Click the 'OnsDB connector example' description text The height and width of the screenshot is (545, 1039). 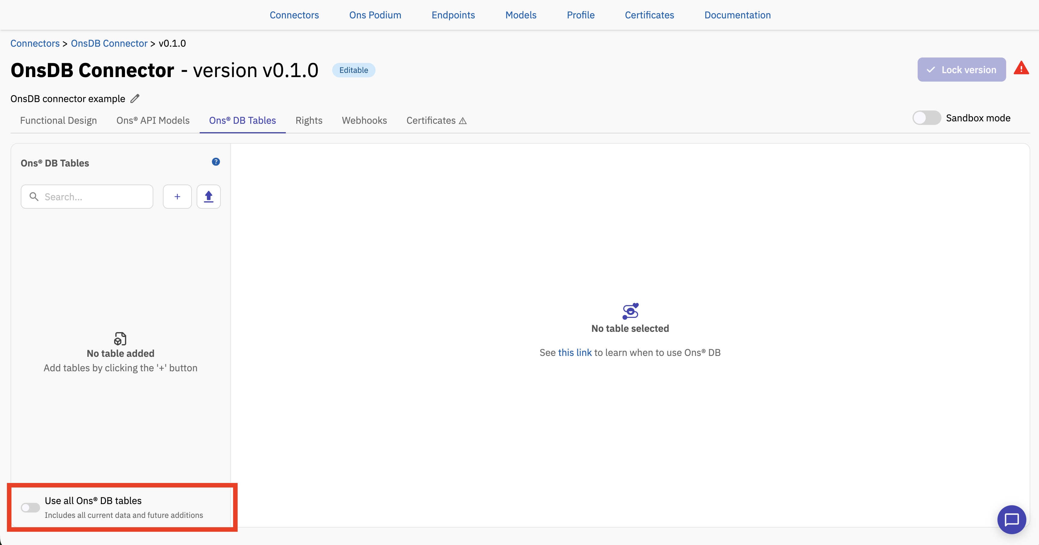(x=68, y=98)
